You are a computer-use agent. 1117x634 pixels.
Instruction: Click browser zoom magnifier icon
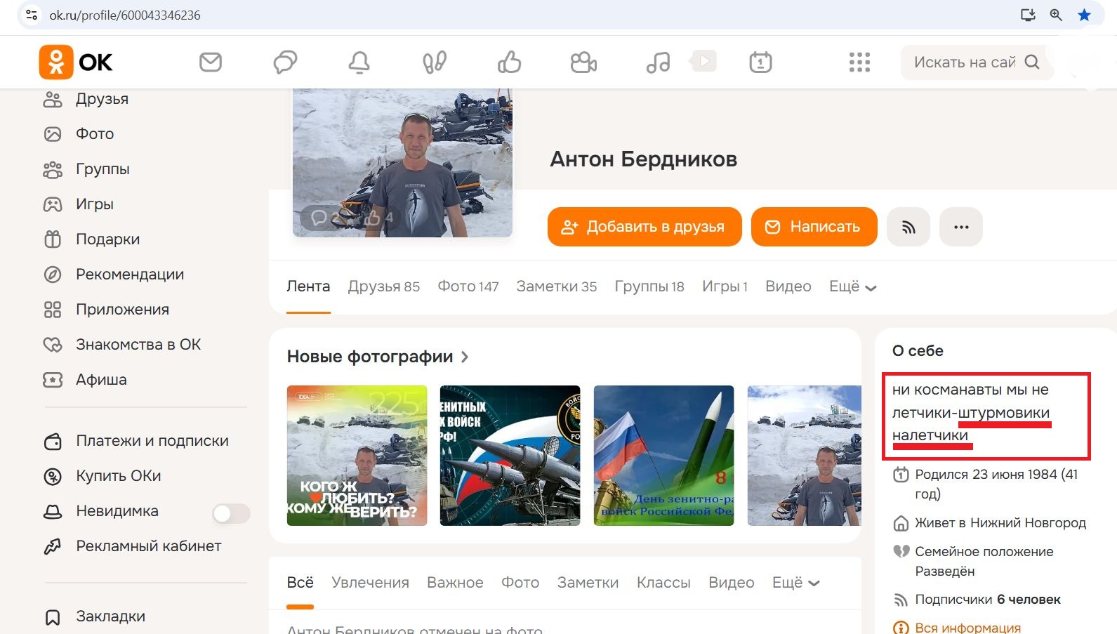click(1056, 15)
